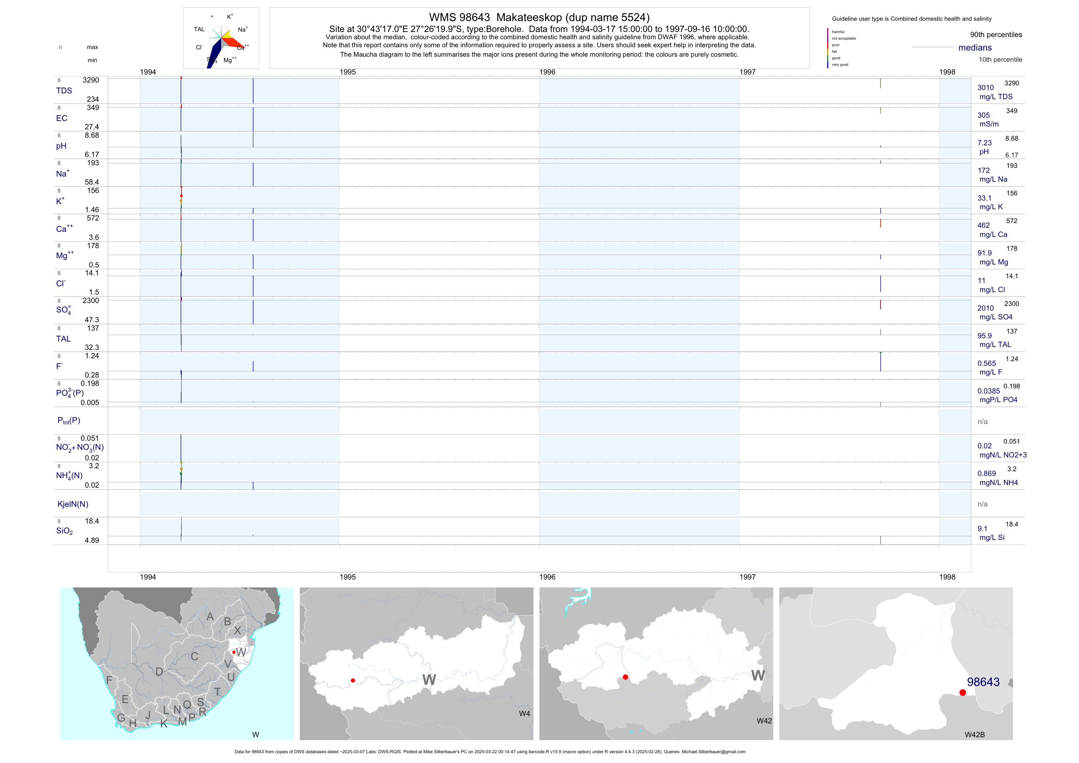This screenshot has height=763, width=1079.
Task: Click the 1996 label on top time axis
Action: pos(547,72)
